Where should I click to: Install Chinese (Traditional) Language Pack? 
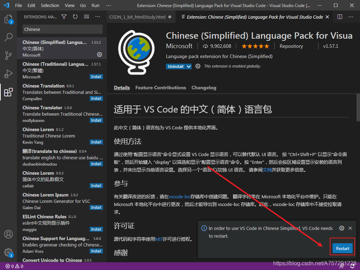(x=96, y=77)
